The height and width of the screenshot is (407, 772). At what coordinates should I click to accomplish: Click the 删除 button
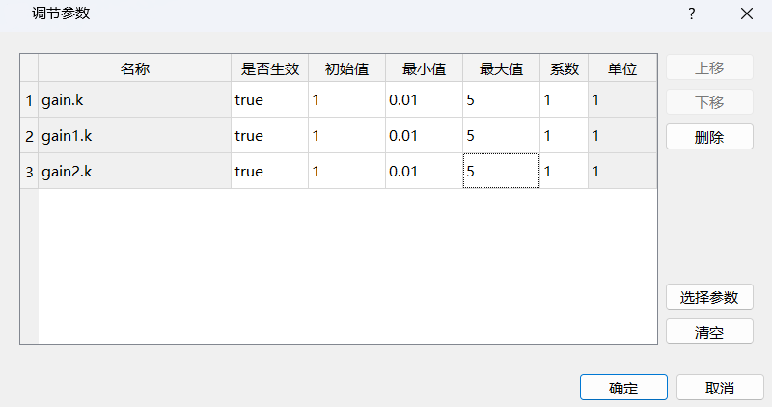click(x=709, y=137)
